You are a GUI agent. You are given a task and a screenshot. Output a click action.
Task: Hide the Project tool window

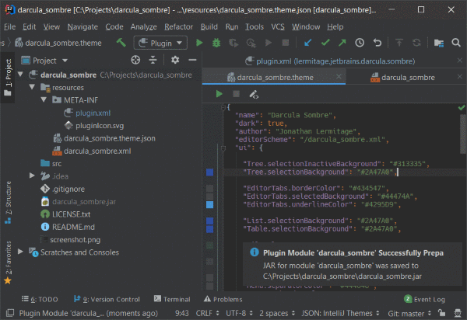tap(192, 60)
